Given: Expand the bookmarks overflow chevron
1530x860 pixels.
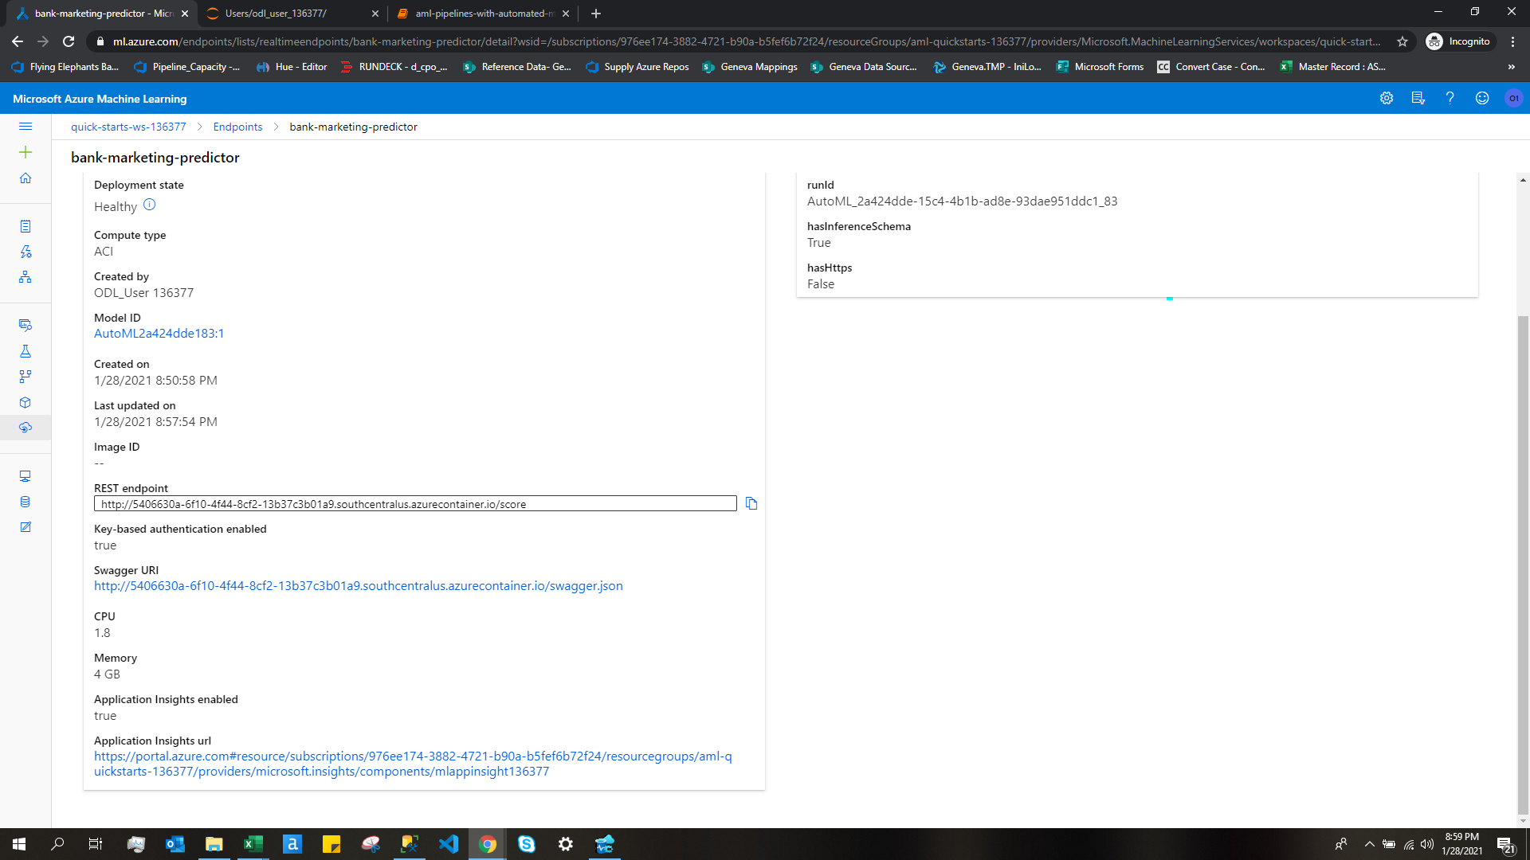Looking at the screenshot, I should tap(1512, 67).
